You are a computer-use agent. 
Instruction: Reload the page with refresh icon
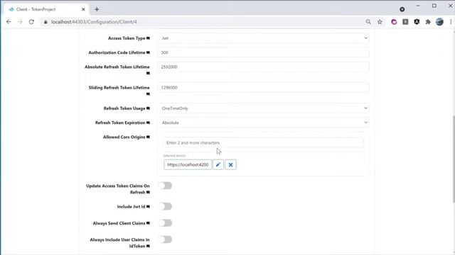[x=31, y=22]
